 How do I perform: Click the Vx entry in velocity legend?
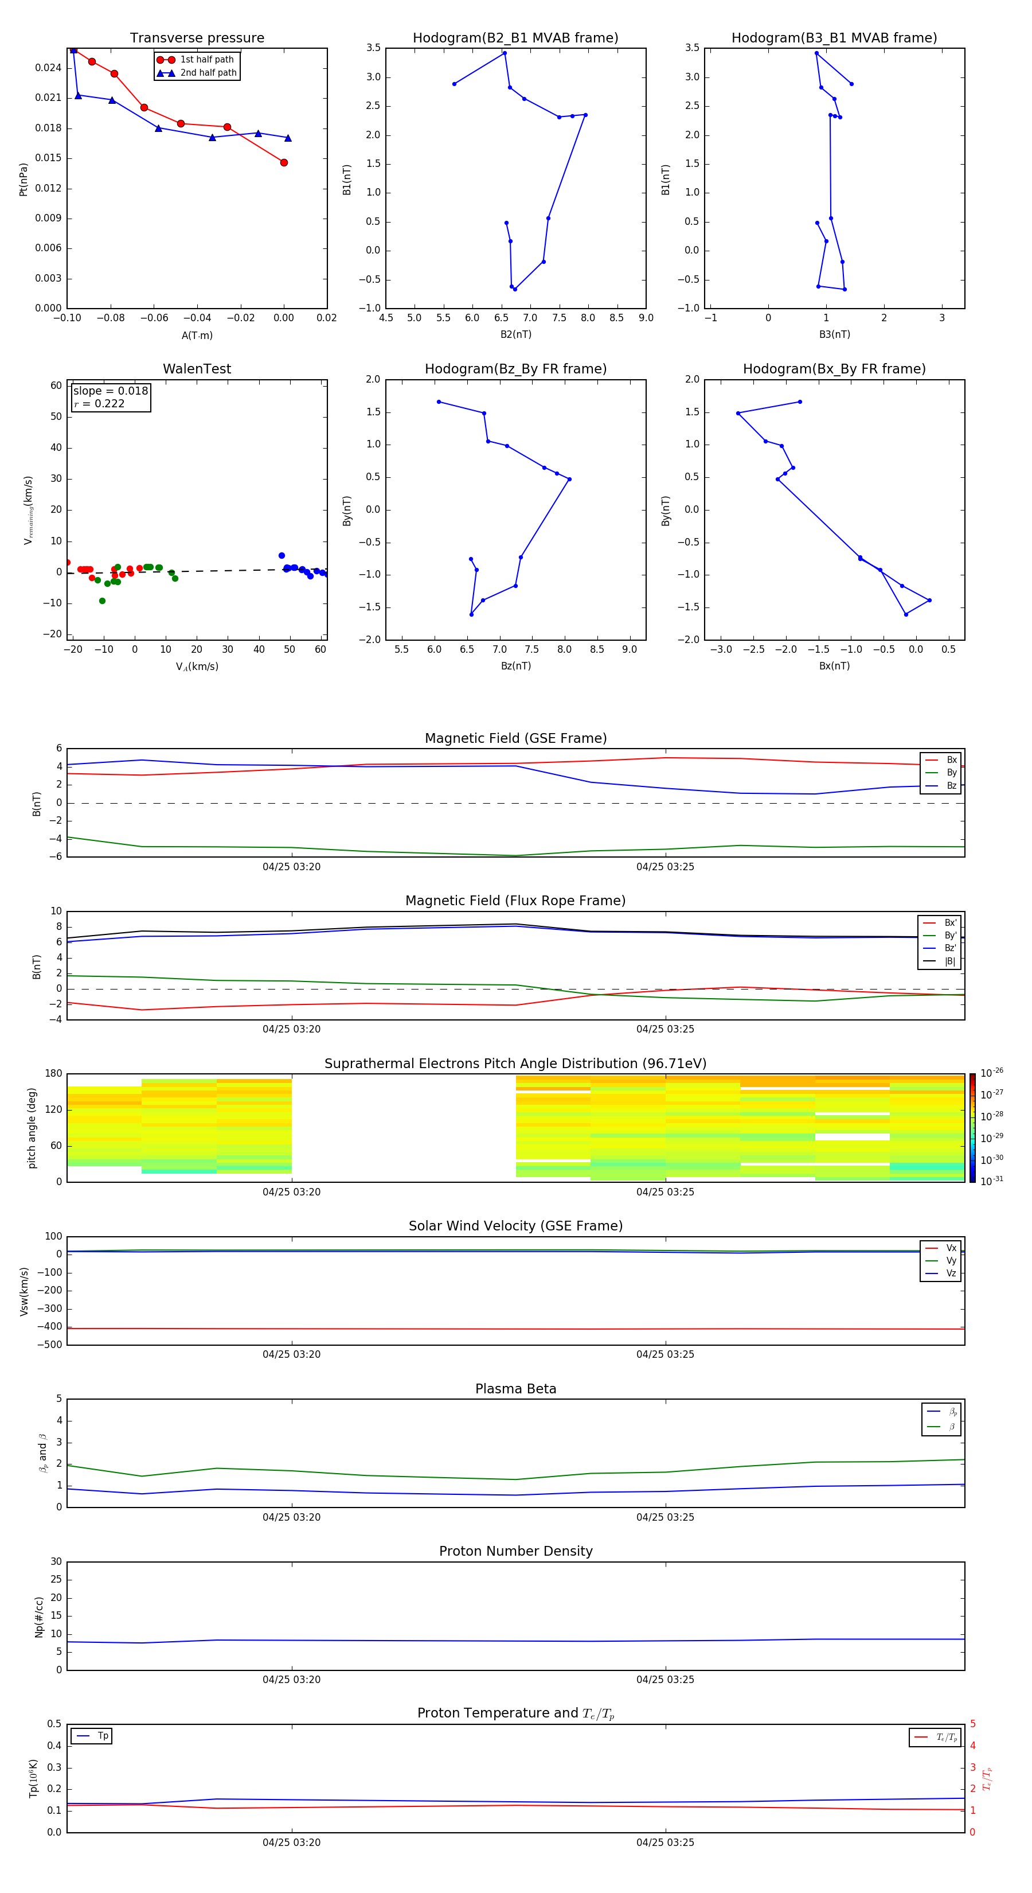click(x=941, y=1248)
